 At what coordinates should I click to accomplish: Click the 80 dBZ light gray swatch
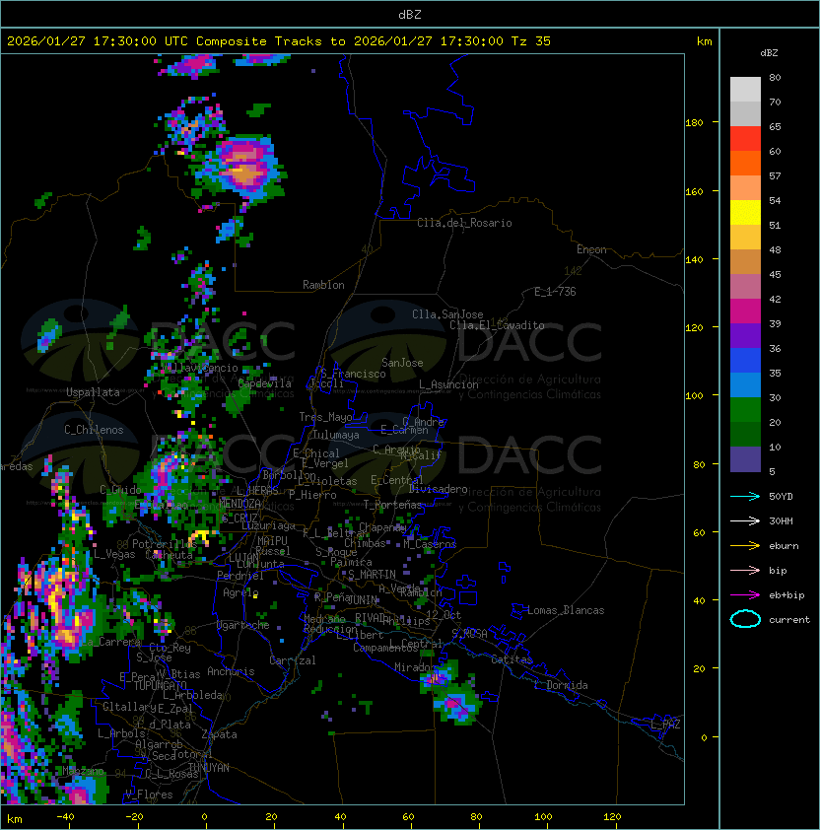point(745,90)
